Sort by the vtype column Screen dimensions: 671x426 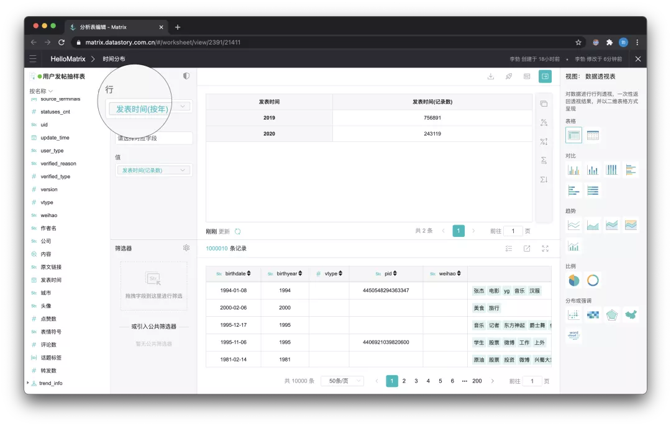pyautogui.click(x=340, y=273)
